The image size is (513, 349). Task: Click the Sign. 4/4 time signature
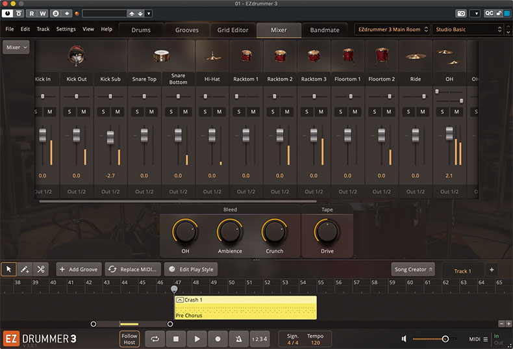click(x=293, y=343)
